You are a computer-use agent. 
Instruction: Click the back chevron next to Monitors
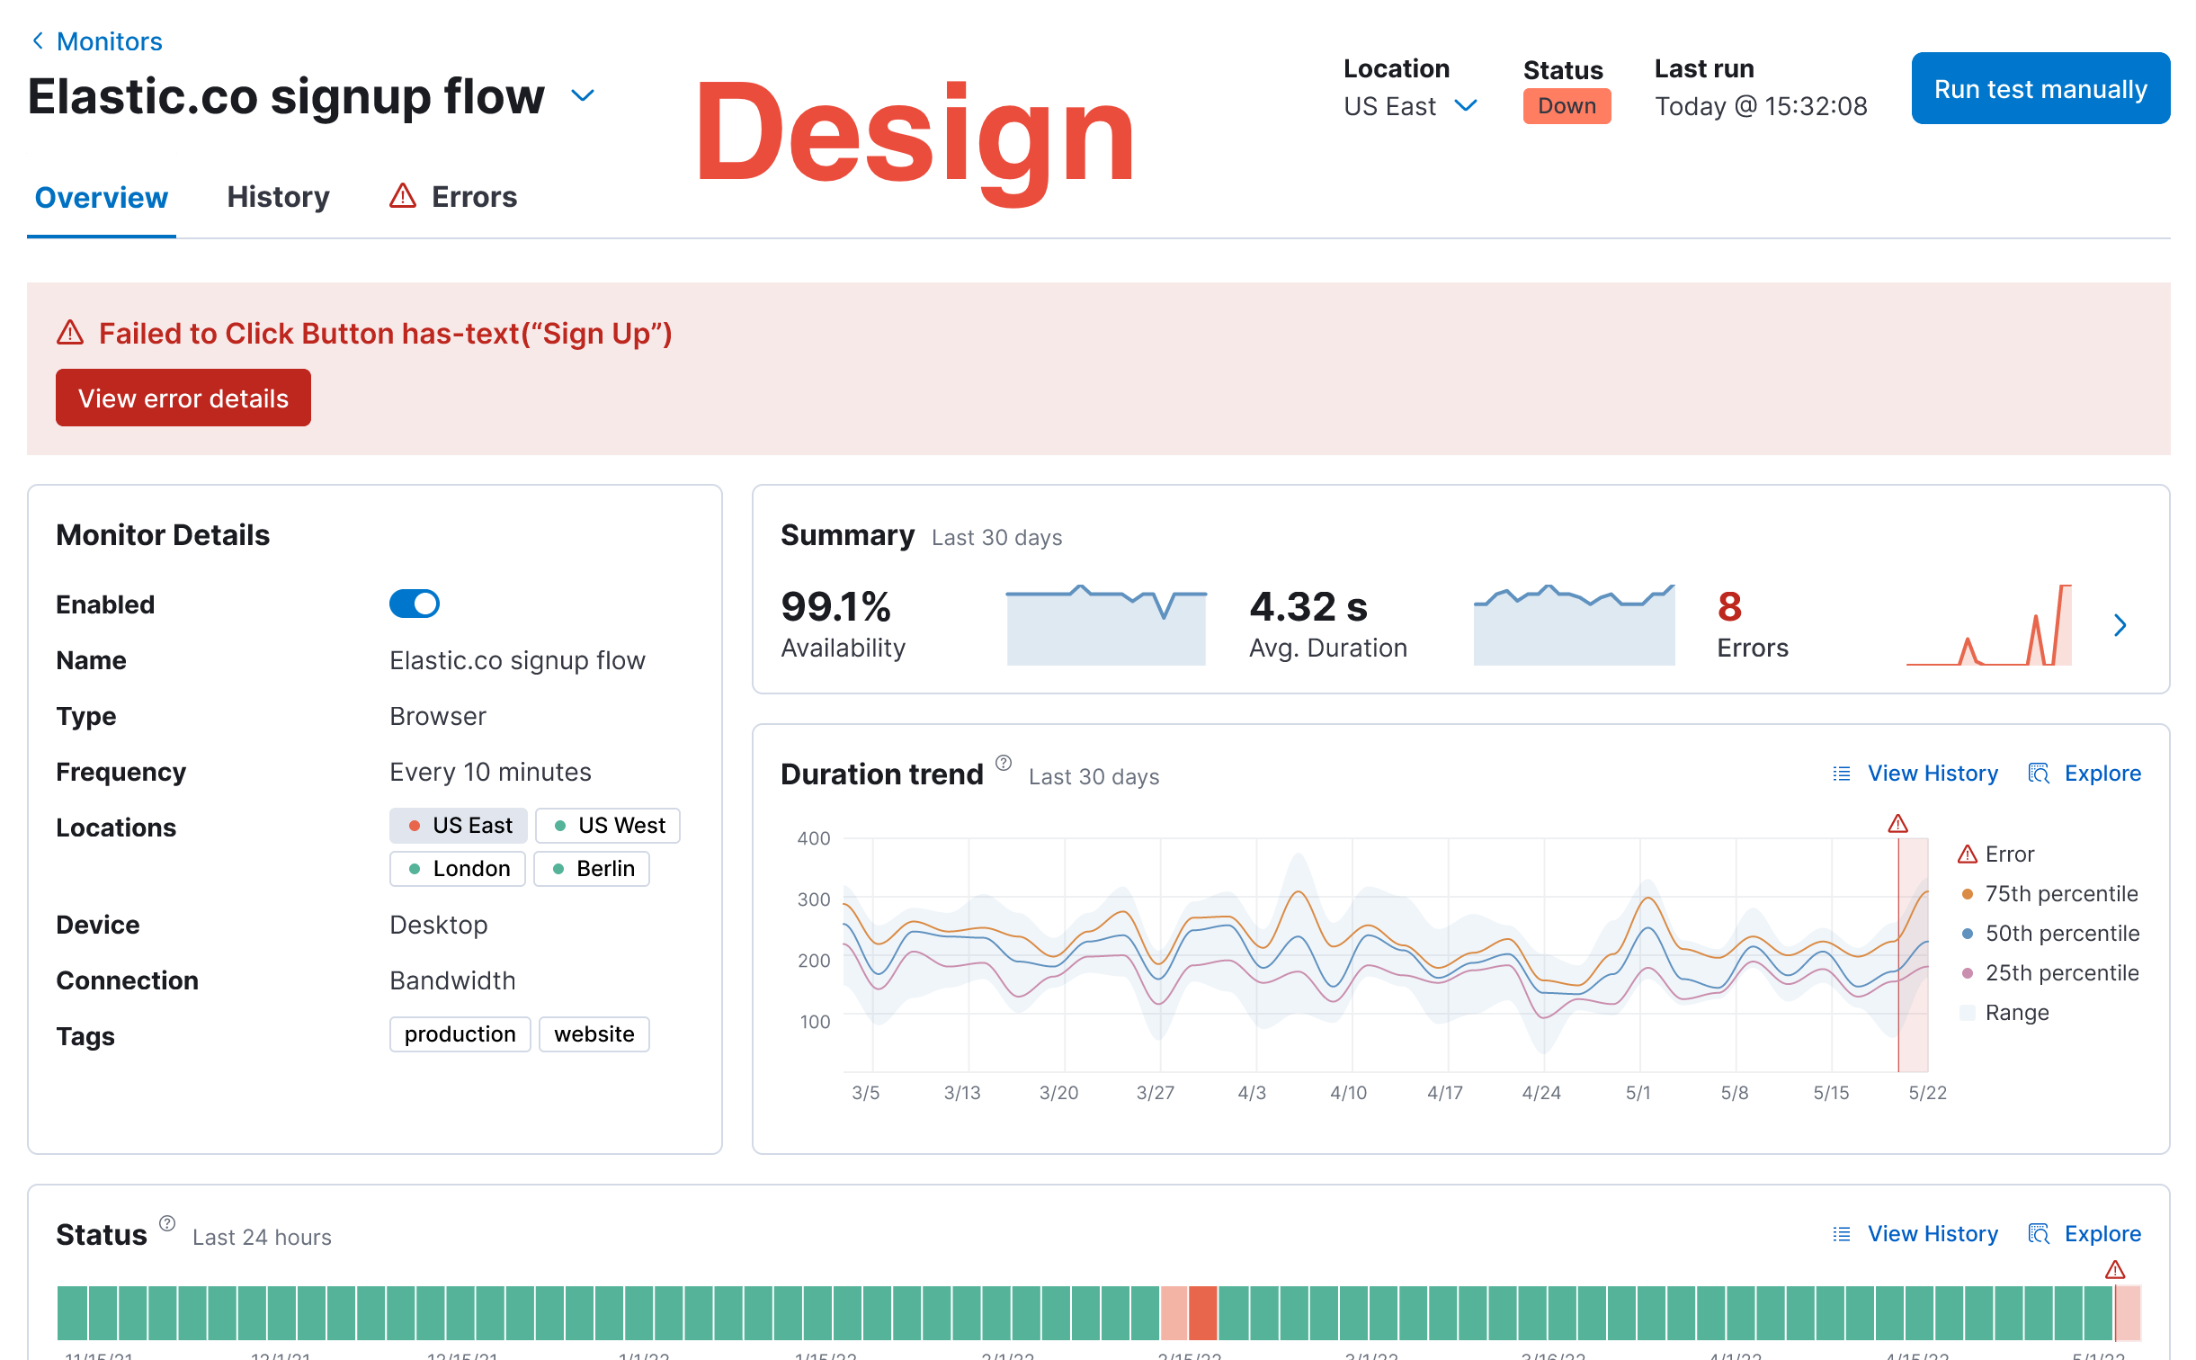pyautogui.click(x=37, y=40)
